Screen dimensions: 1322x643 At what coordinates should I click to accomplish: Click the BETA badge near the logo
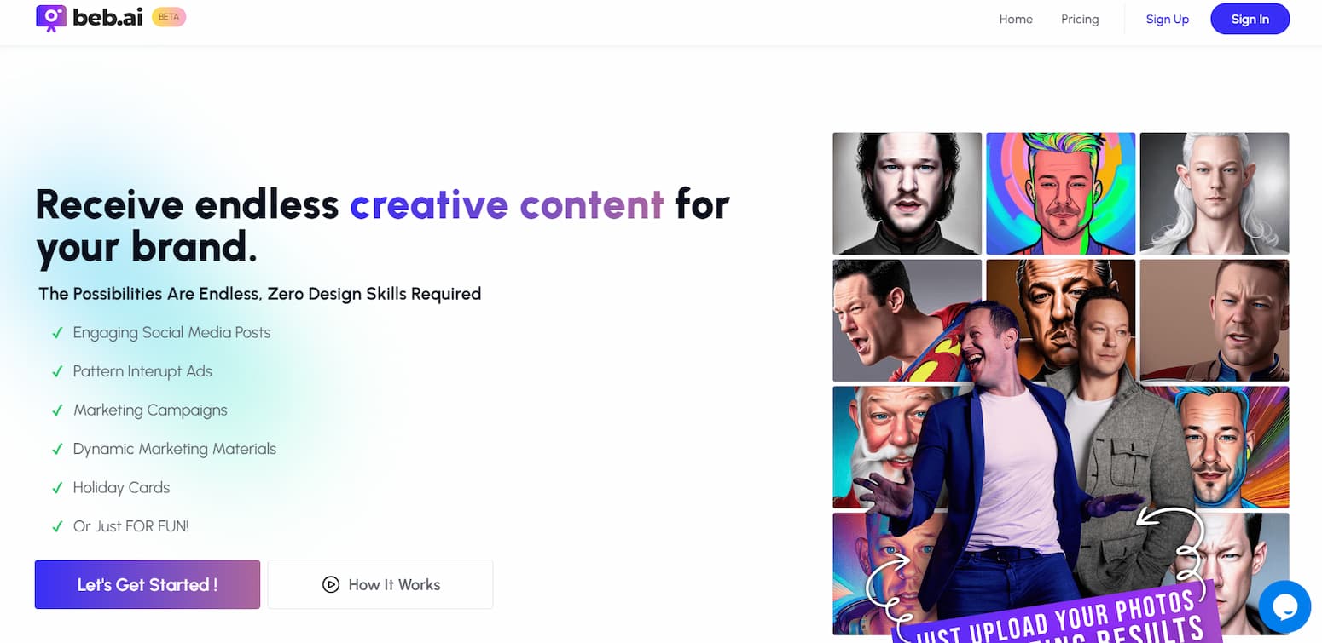pyautogui.click(x=169, y=17)
